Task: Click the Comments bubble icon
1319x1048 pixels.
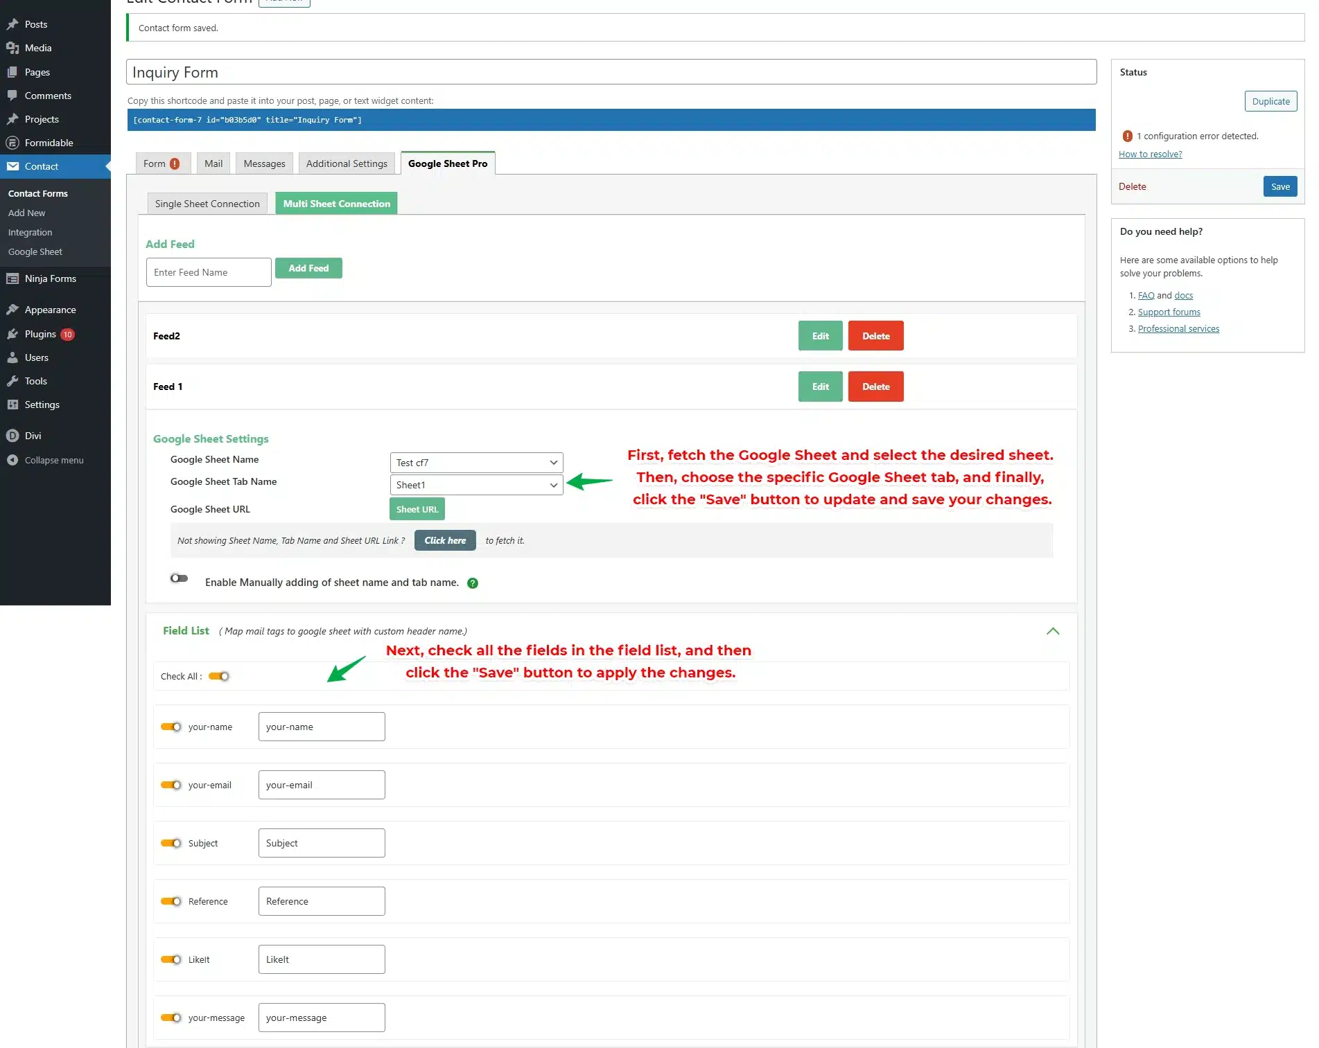Action: (x=12, y=96)
